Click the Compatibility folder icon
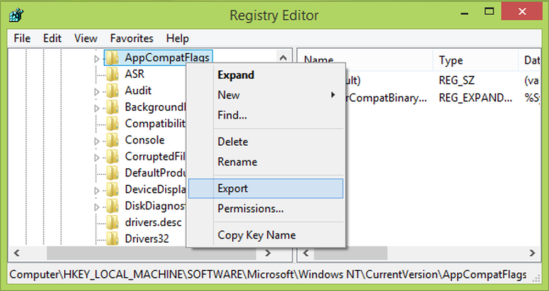The width and height of the screenshot is (549, 291). (112, 123)
